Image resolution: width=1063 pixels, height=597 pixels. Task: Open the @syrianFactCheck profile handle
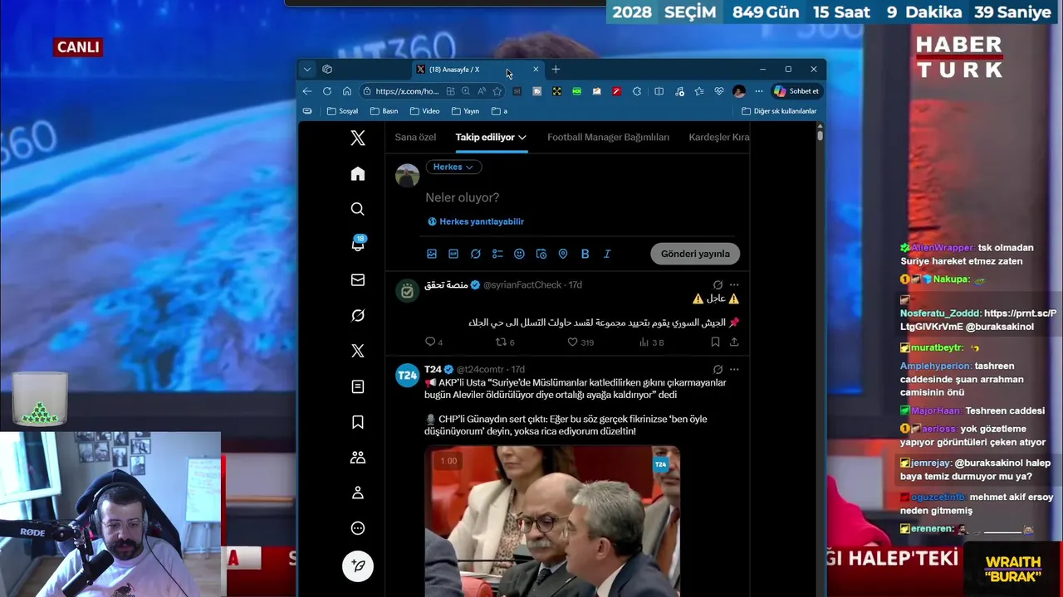point(522,284)
